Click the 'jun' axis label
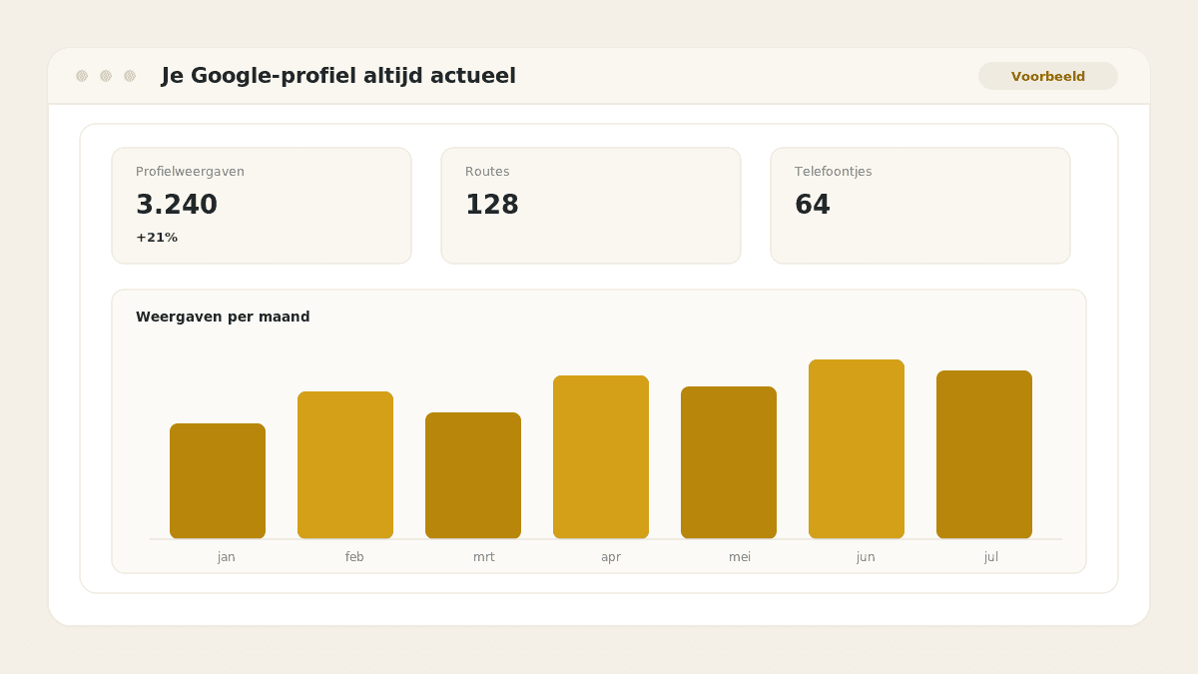Screen dimensions: 1198x674 pyautogui.click(x=866, y=557)
